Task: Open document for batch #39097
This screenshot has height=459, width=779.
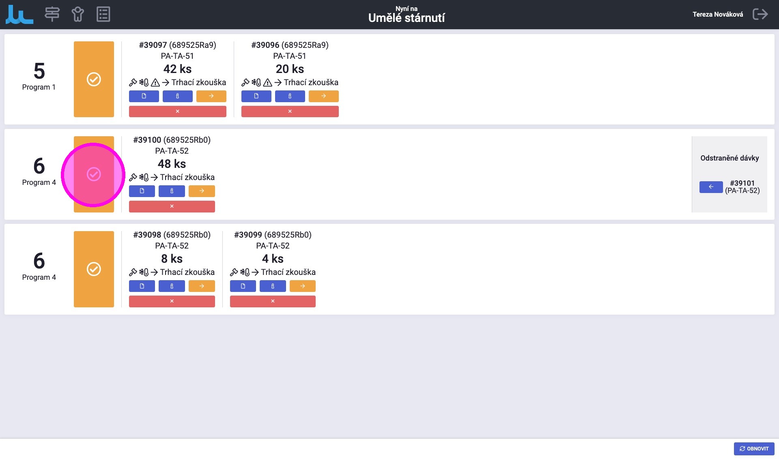Action: pyautogui.click(x=144, y=96)
